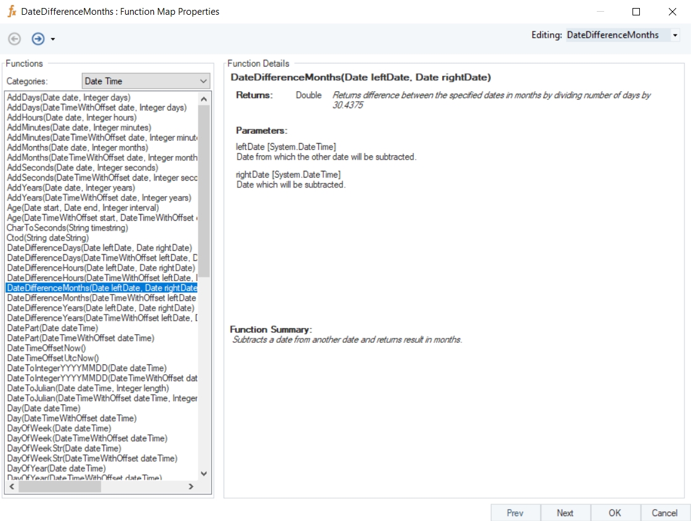This screenshot has height=521, width=691.
Task: Expand the Editing function dropdown
Action: pyautogui.click(x=675, y=36)
